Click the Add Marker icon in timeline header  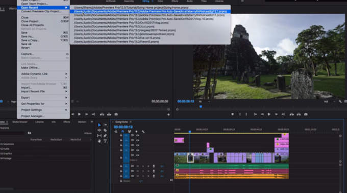click(136, 132)
